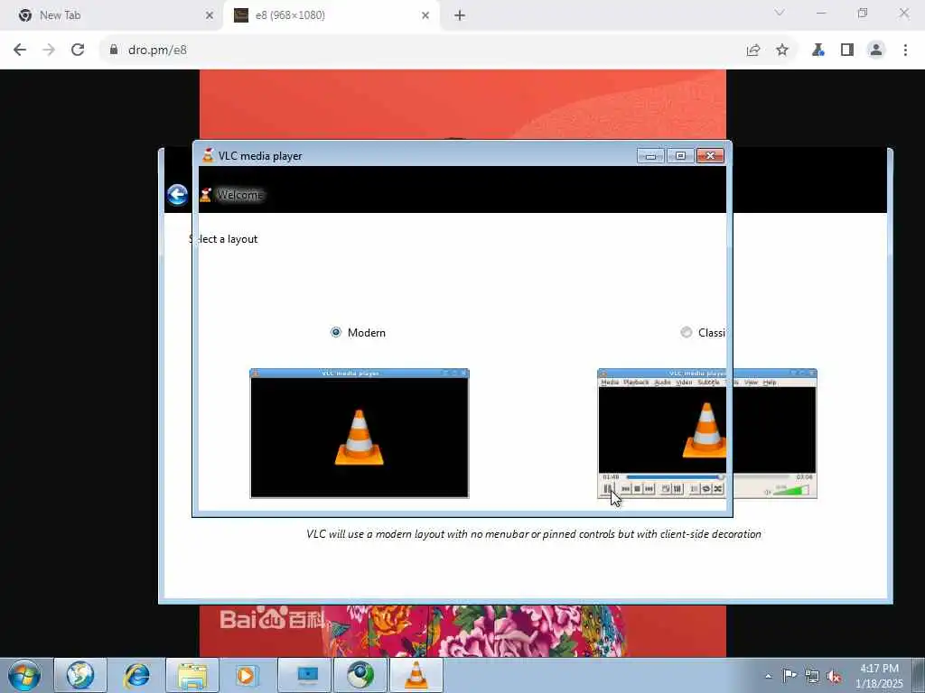The width and height of the screenshot is (925, 693).
Task: Toggle the browser side panel icon
Action: (x=847, y=51)
